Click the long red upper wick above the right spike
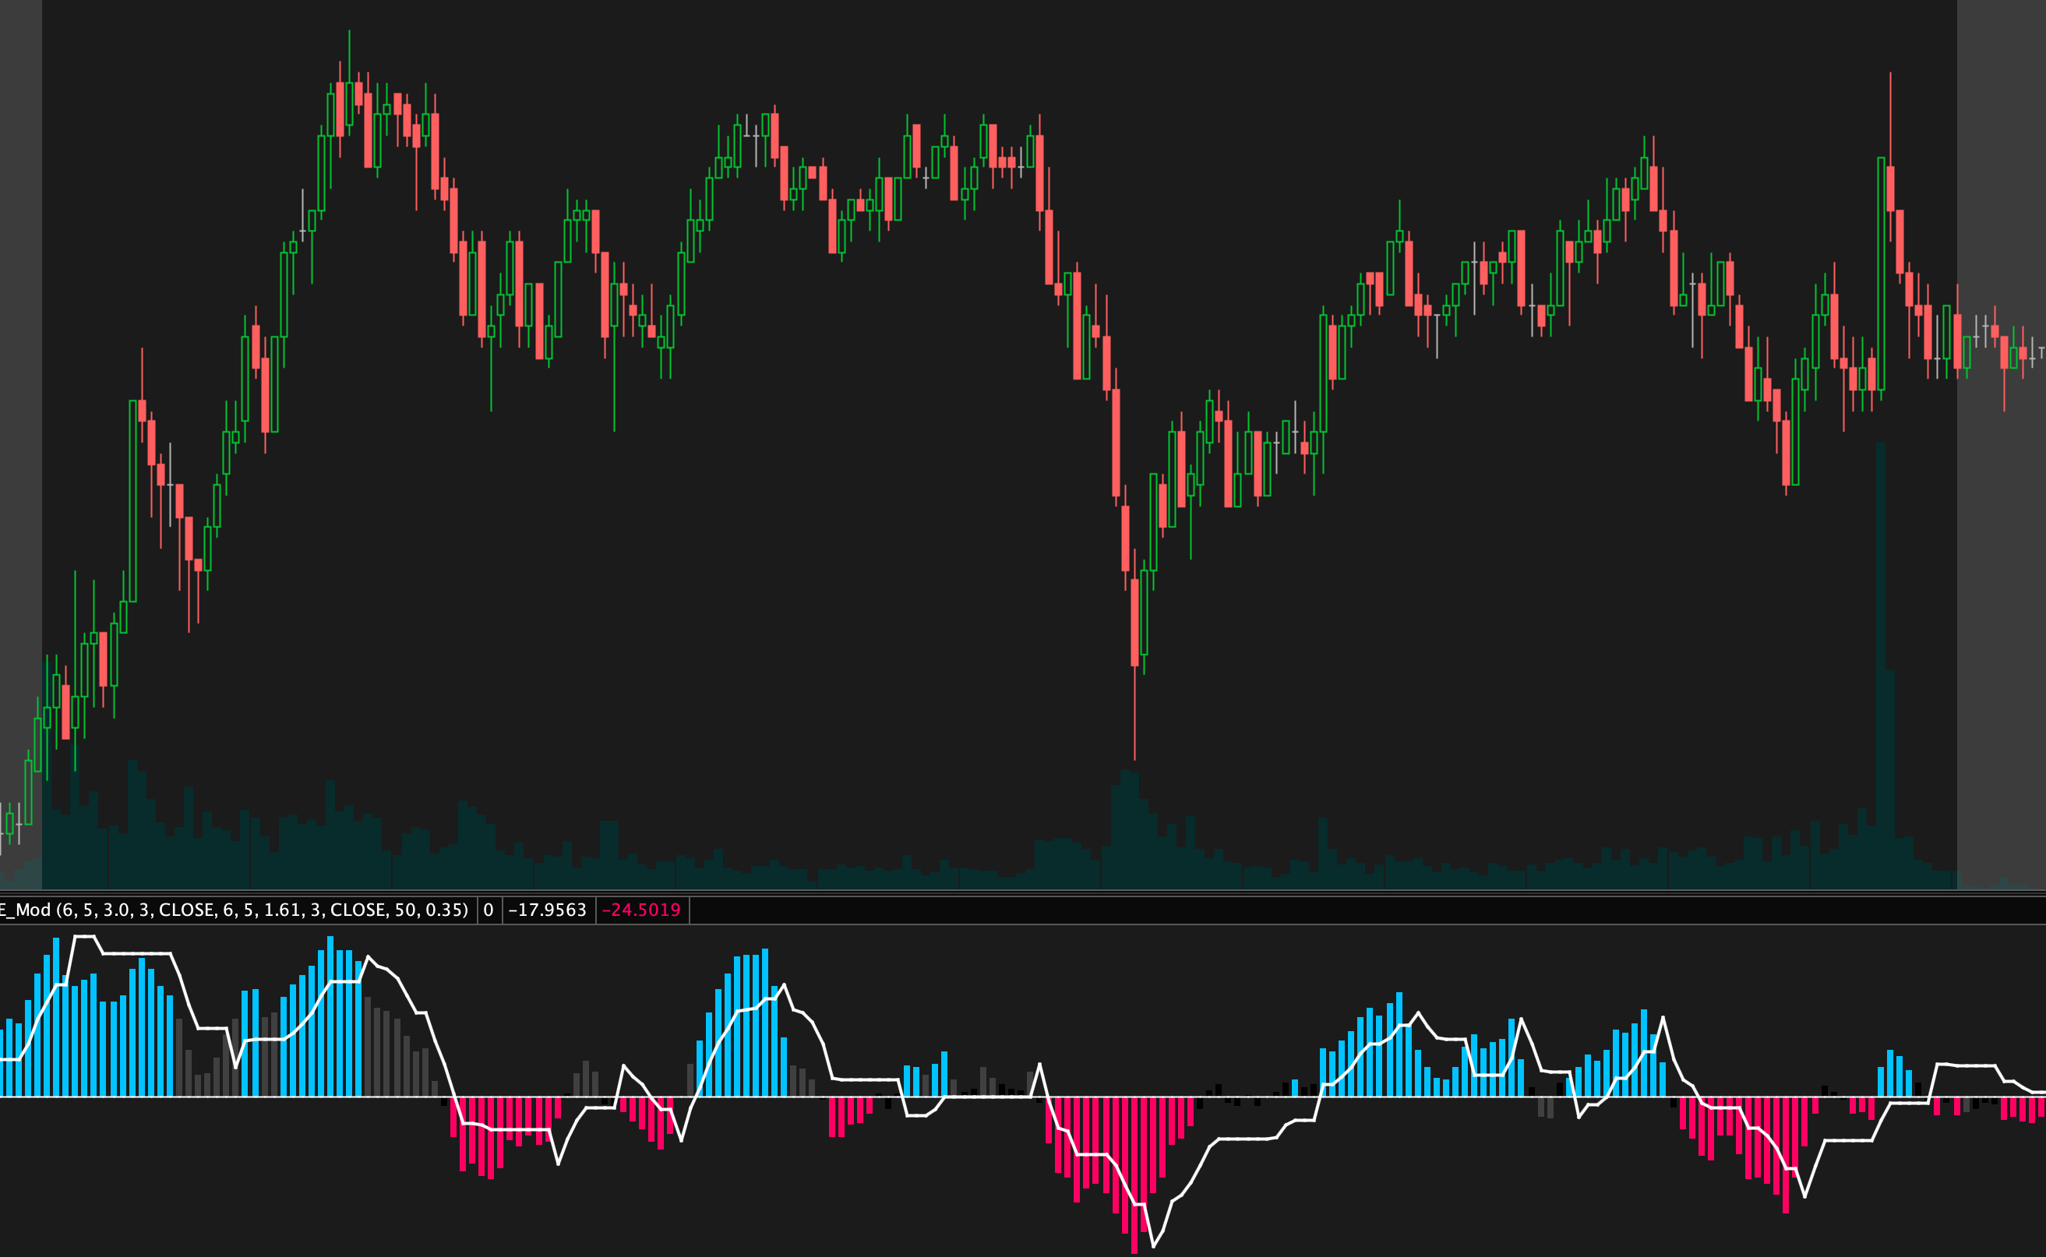 tap(1890, 116)
